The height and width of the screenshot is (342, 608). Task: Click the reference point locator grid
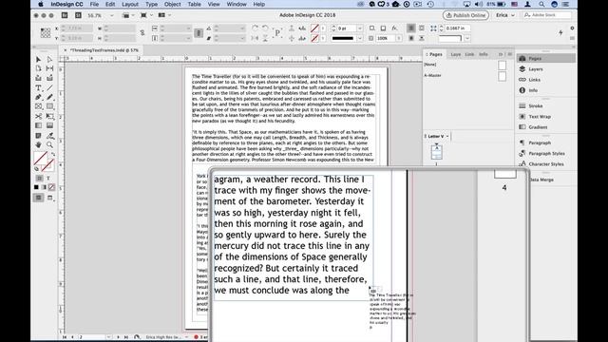pos(46,33)
